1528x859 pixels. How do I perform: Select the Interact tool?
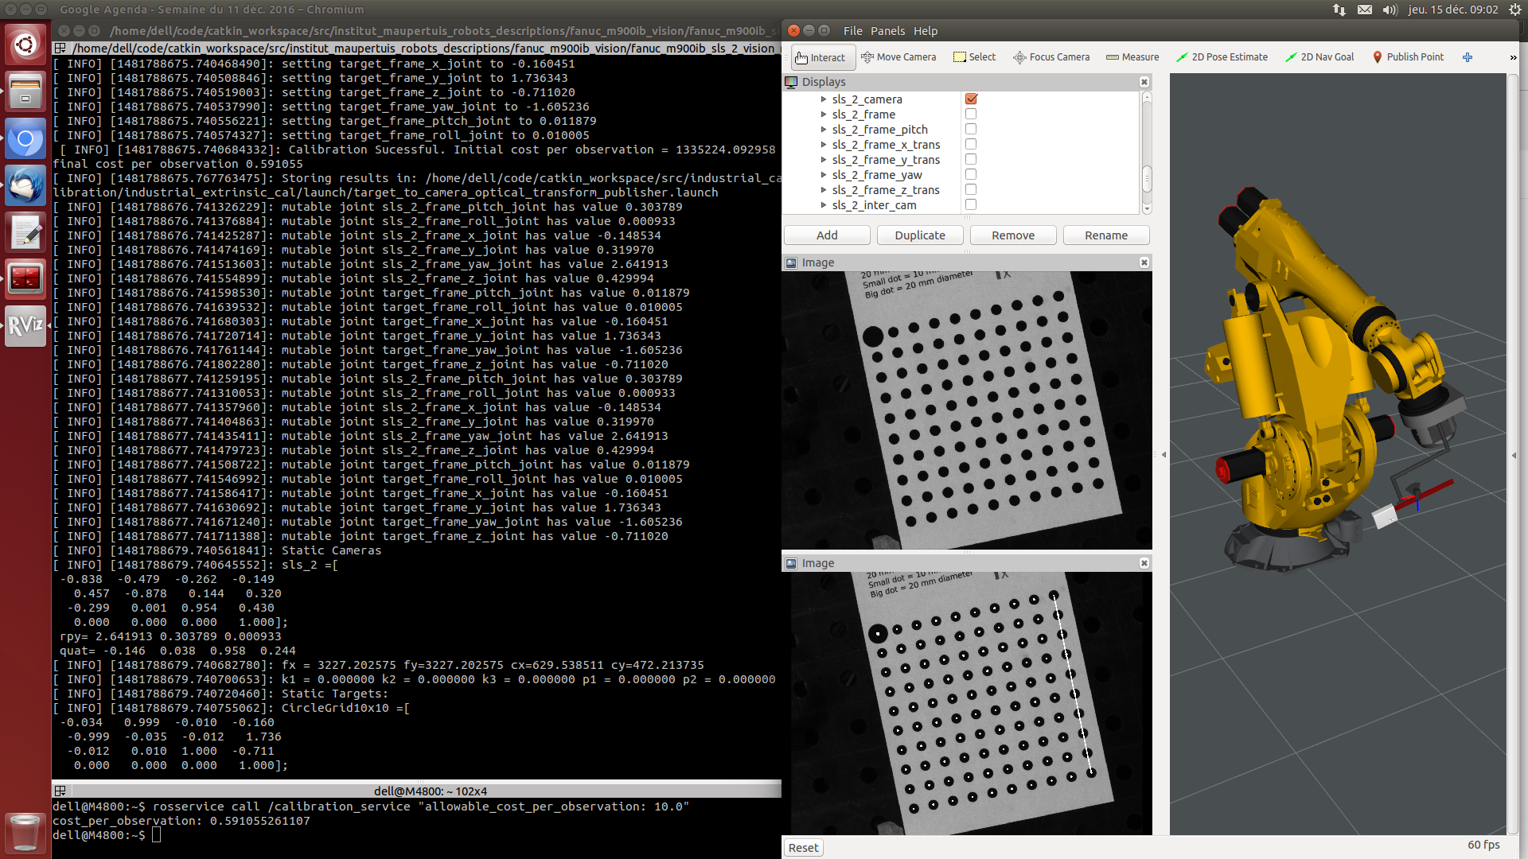click(822, 57)
